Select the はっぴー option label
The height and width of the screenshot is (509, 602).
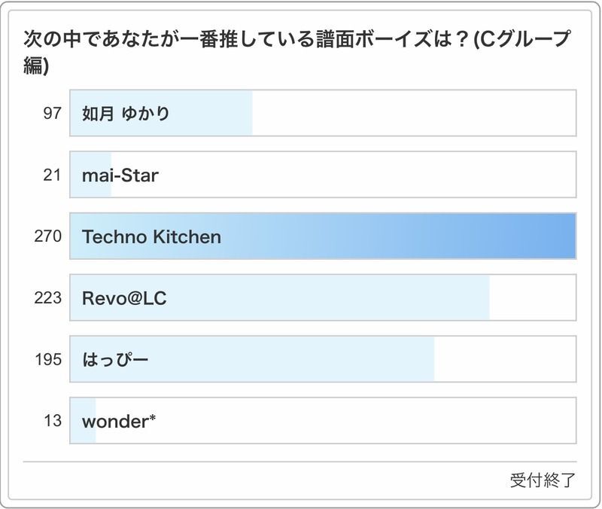(x=115, y=360)
